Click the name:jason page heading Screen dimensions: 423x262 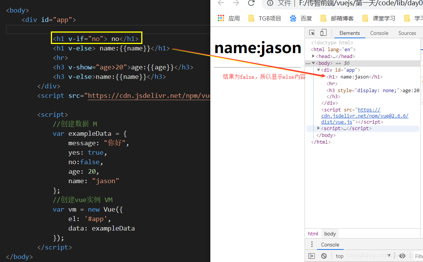point(257,48)
